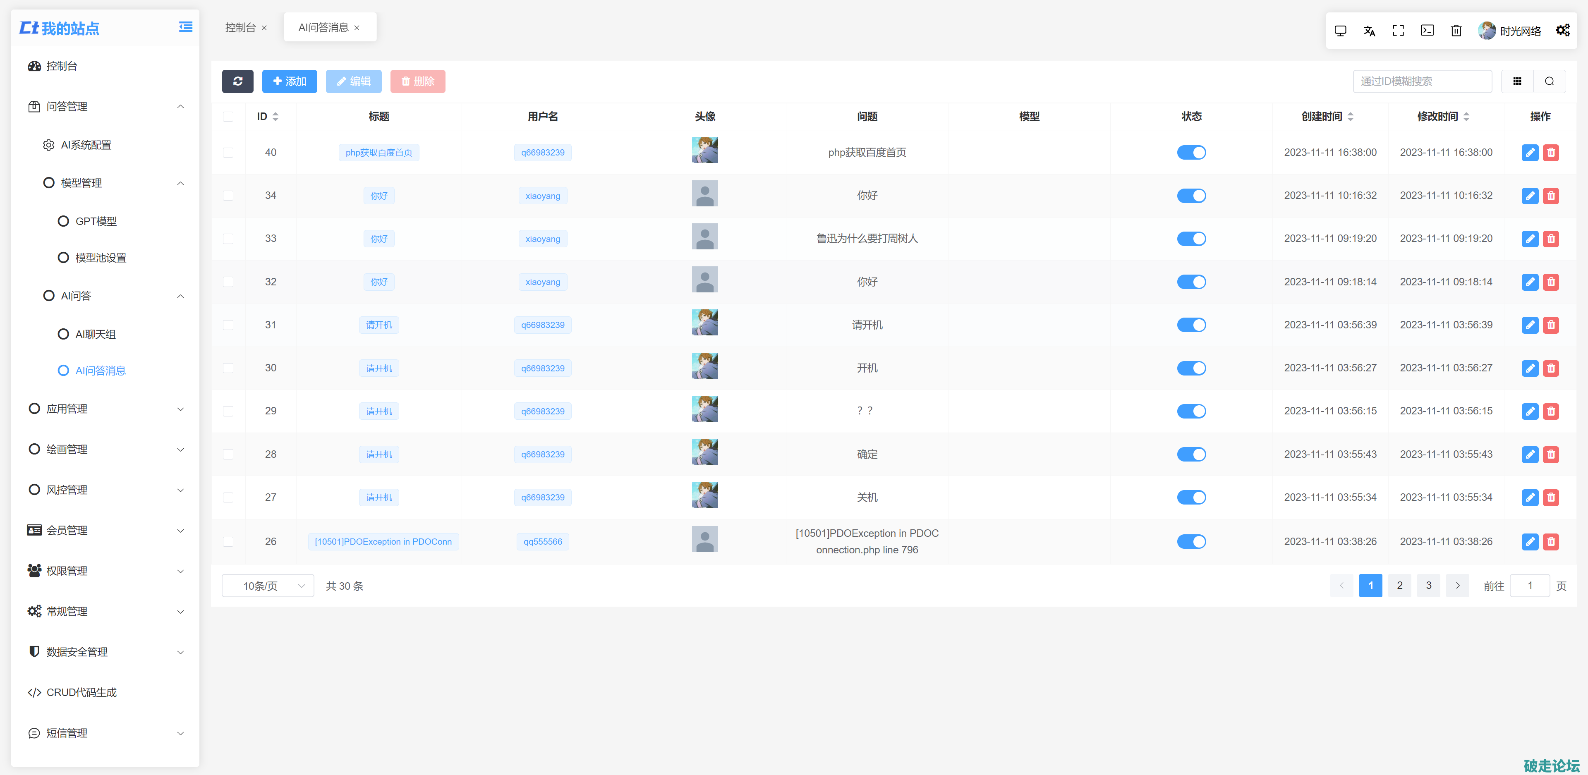Check the checkbox for row ID 31
The image size is (1588, 775).
tap(228, 325)
